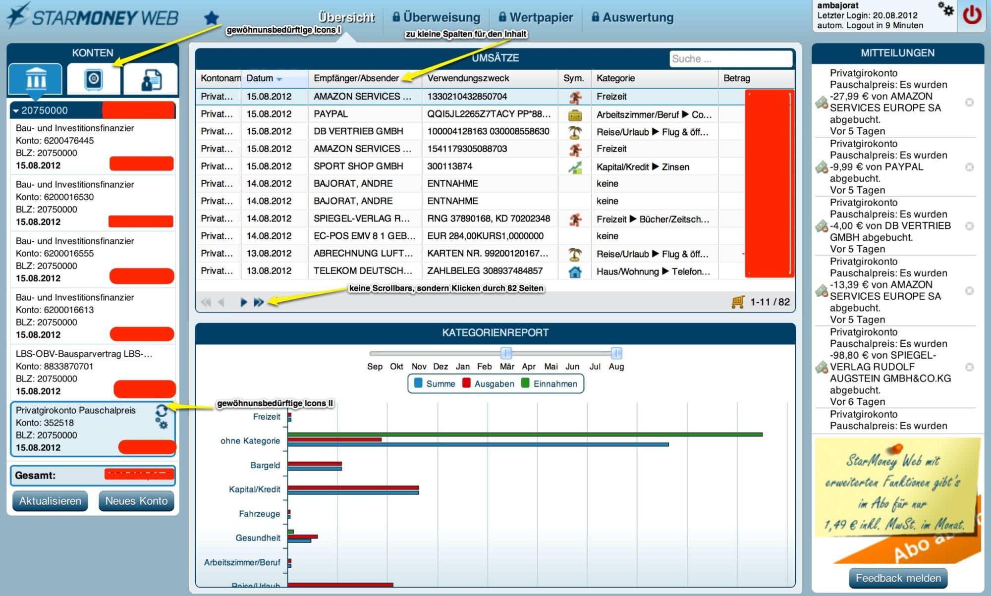Viewport: 991px width, 596px height.
Task: Sort by the Verwendungszweck column header
Action: pos(490,78)
